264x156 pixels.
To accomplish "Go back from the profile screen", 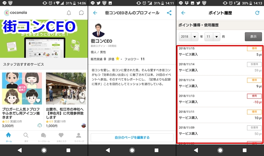I will click(95, 13).
